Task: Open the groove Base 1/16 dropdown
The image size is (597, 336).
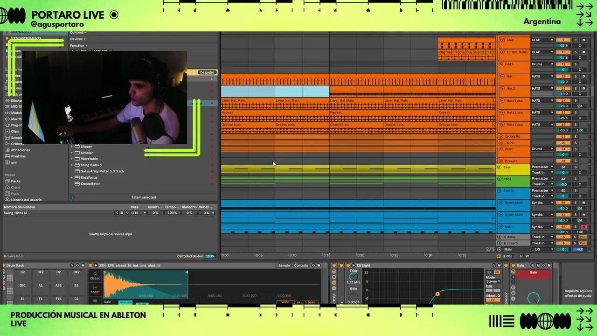Action: tap(138, 213)
